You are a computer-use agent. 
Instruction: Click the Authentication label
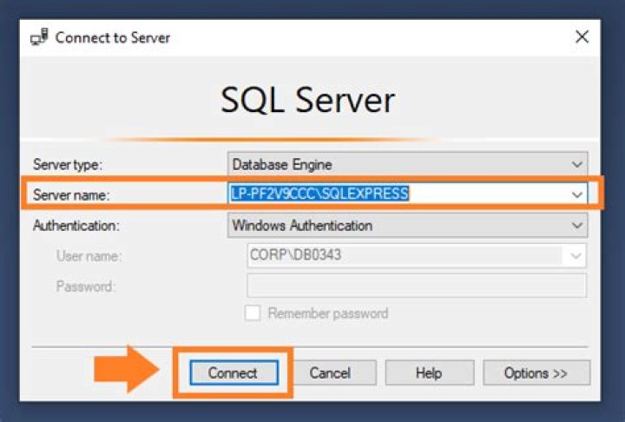76,226
